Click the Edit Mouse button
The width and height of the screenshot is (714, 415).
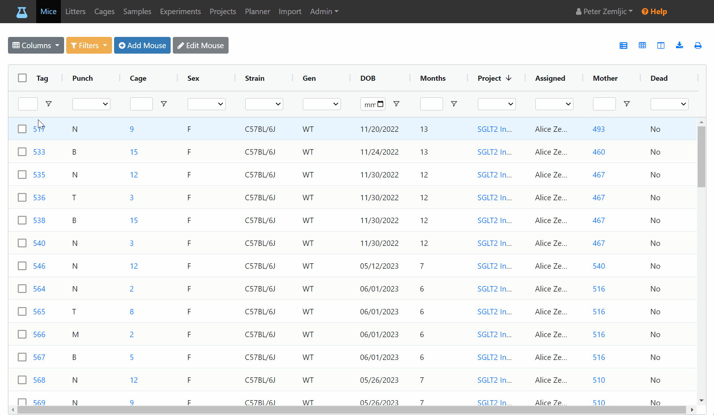201,45
